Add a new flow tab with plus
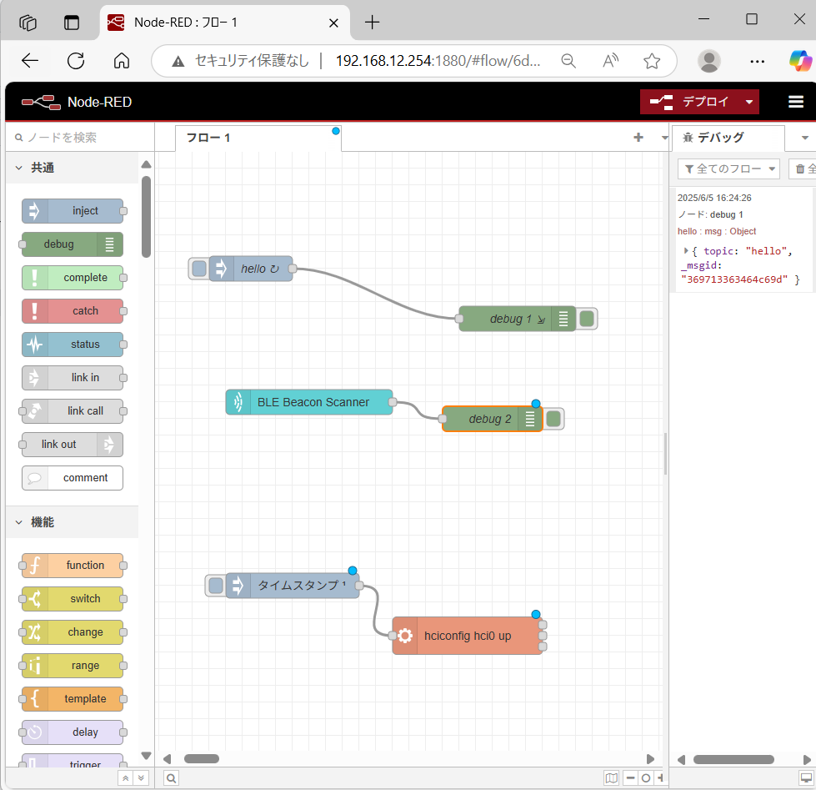This screenshot has height=790, width=816. tap(638, 138)
